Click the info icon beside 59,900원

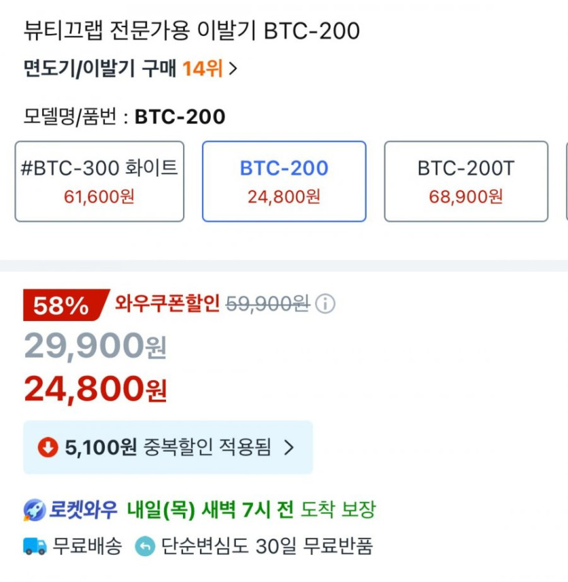(325, 304)
